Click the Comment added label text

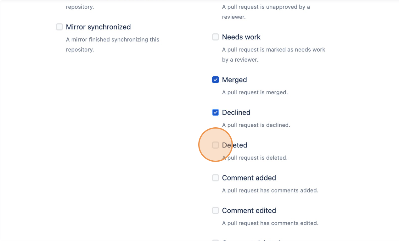click(x=249, y=178)
